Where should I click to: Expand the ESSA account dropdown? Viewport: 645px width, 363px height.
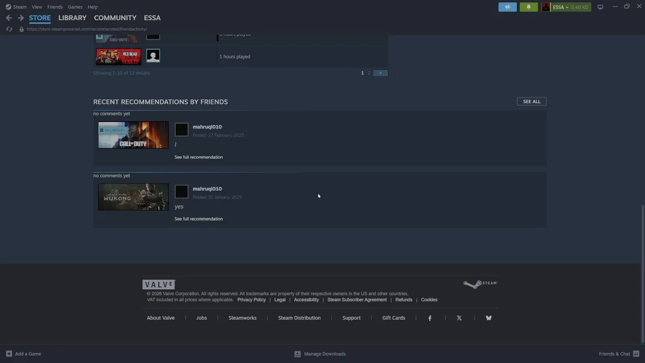point(560,7)
